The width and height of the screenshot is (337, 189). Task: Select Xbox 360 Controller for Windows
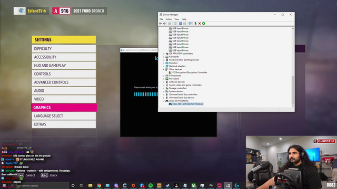[x=187, y=104]
